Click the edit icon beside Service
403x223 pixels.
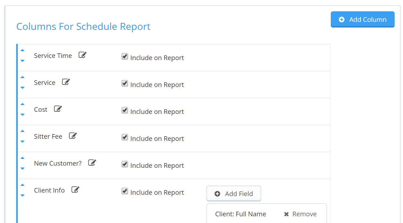coord(66,82)
